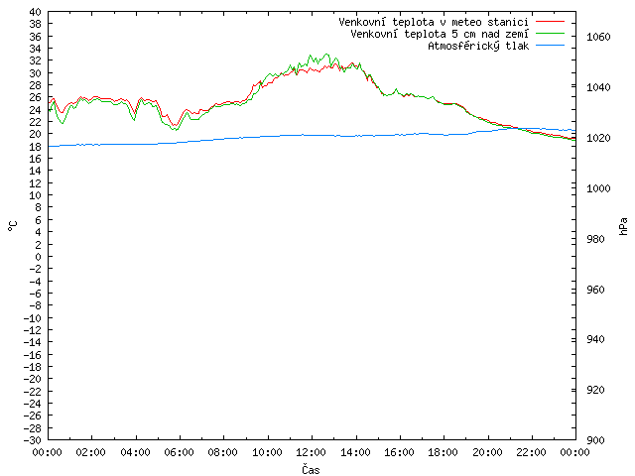
Task: Click the temperature axis label '20'
Action: (x=36, y=135)
